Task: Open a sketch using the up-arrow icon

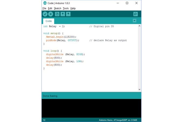Action: pyautogui.click(x=63, y=14)
